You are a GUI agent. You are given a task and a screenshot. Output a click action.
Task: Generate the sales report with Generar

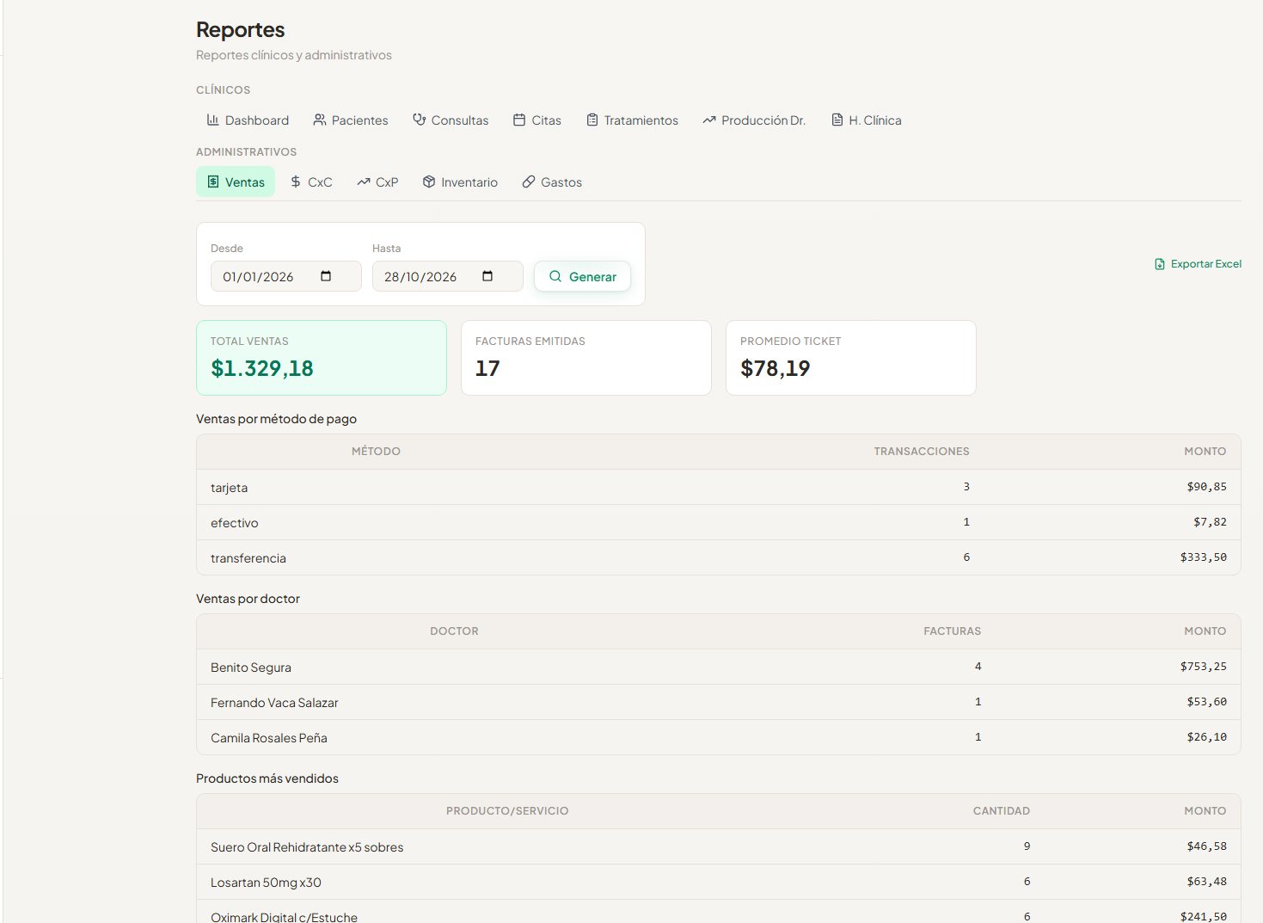(x=582, y=276)
